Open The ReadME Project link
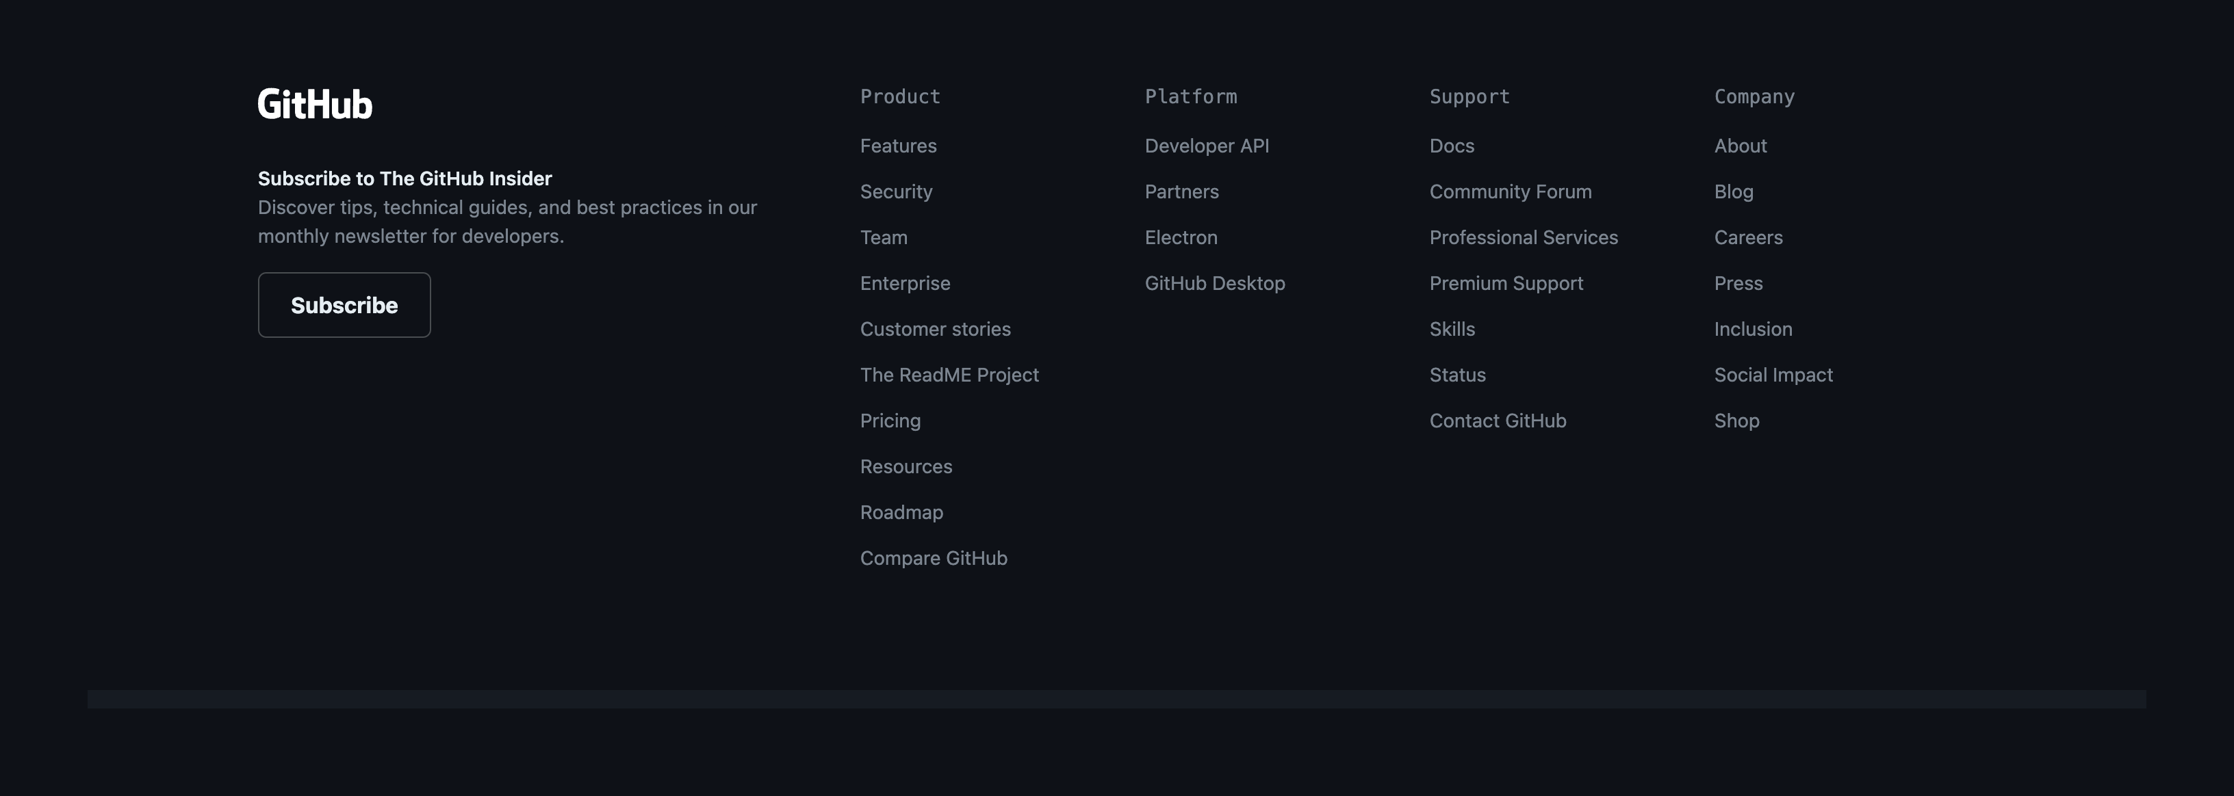 click(x=949, y=375)
